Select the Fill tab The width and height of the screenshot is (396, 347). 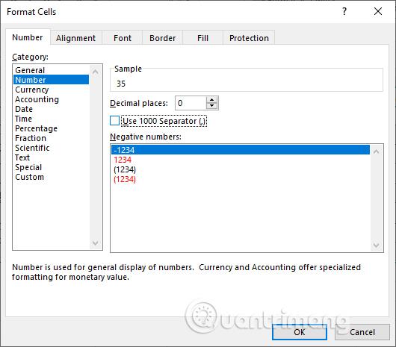(x=202, y=38)
